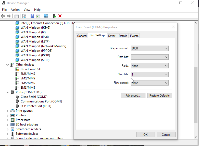199x146 pixels.
Task: Click the Help question mark toolbar icon
Action: click(32, 16)
